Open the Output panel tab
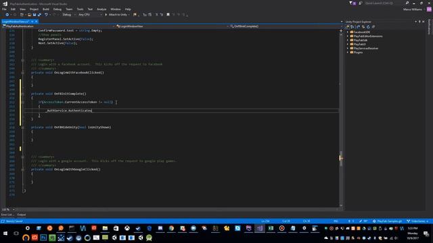 pyautogui.click(x=21, y=215)
